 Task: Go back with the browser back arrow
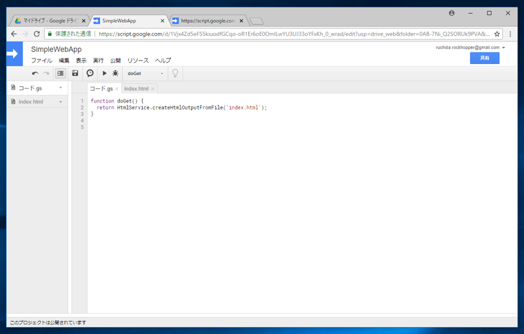[14, 34]
